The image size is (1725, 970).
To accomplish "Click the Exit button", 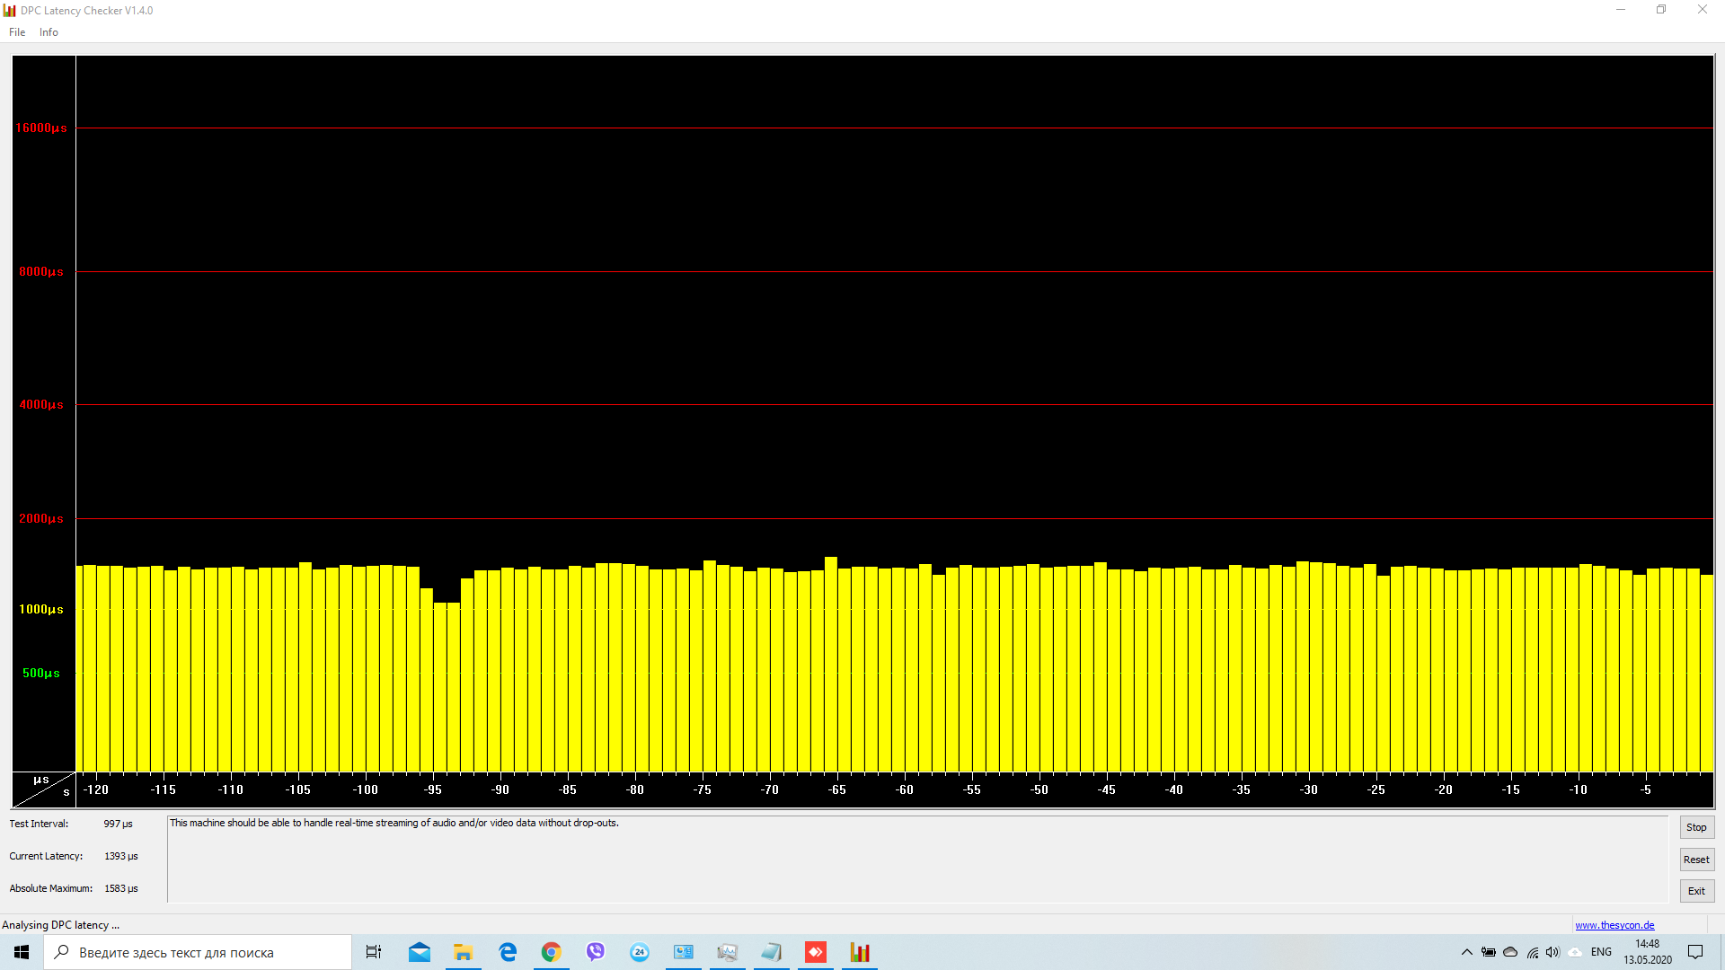I will pyautogui.click(x=1696, y=891).
